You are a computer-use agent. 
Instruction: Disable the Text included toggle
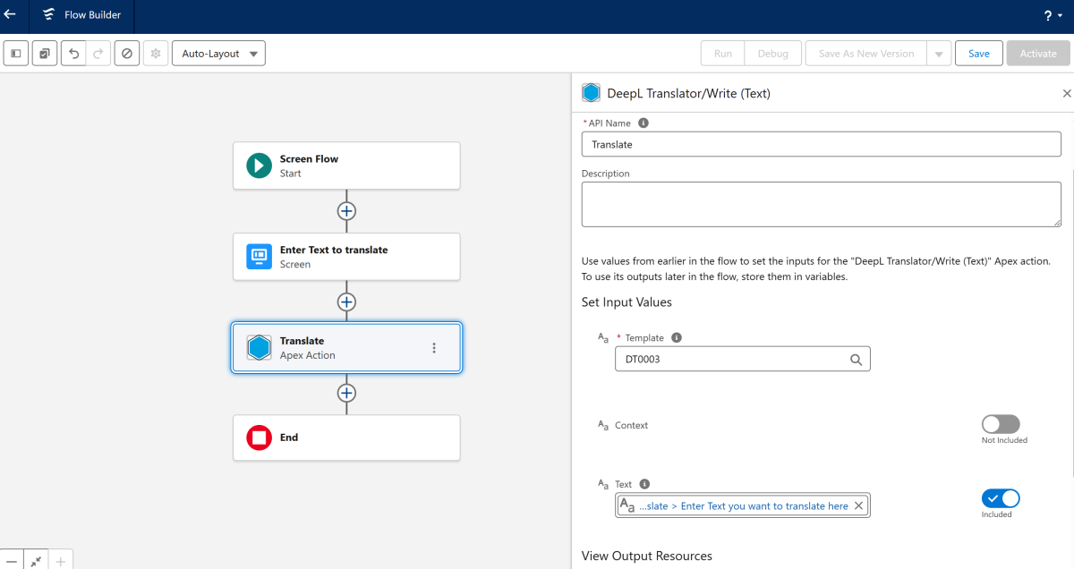coord(1001,498)
